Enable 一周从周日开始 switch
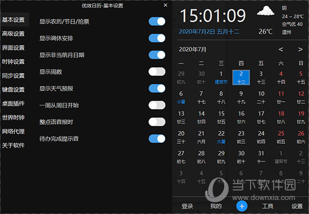The image size is (309, 214). click(157, 105)
